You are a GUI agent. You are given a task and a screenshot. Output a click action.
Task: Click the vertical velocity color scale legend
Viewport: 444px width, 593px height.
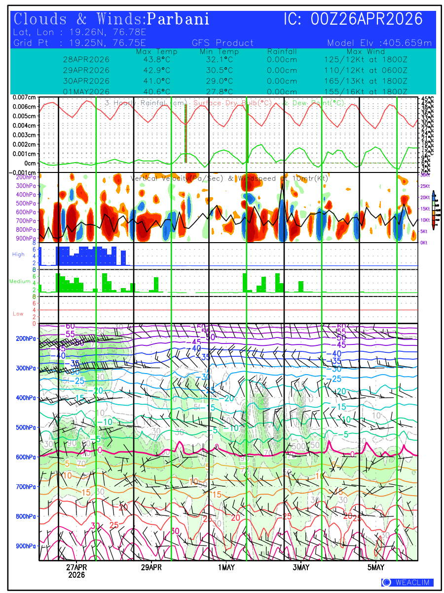(434, 210)
